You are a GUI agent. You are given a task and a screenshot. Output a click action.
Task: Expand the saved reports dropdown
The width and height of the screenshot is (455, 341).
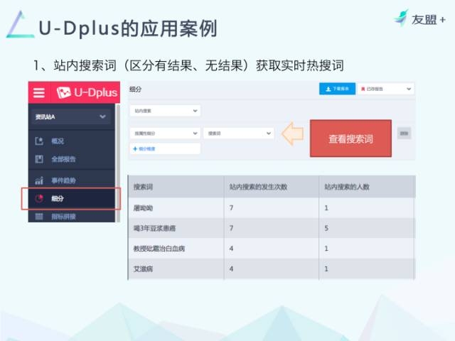tap(386, 89)
